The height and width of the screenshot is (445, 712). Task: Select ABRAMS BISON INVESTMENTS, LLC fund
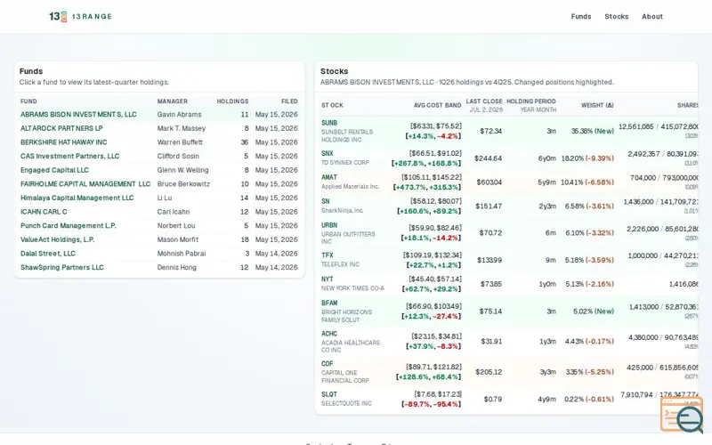pos(78,115)
